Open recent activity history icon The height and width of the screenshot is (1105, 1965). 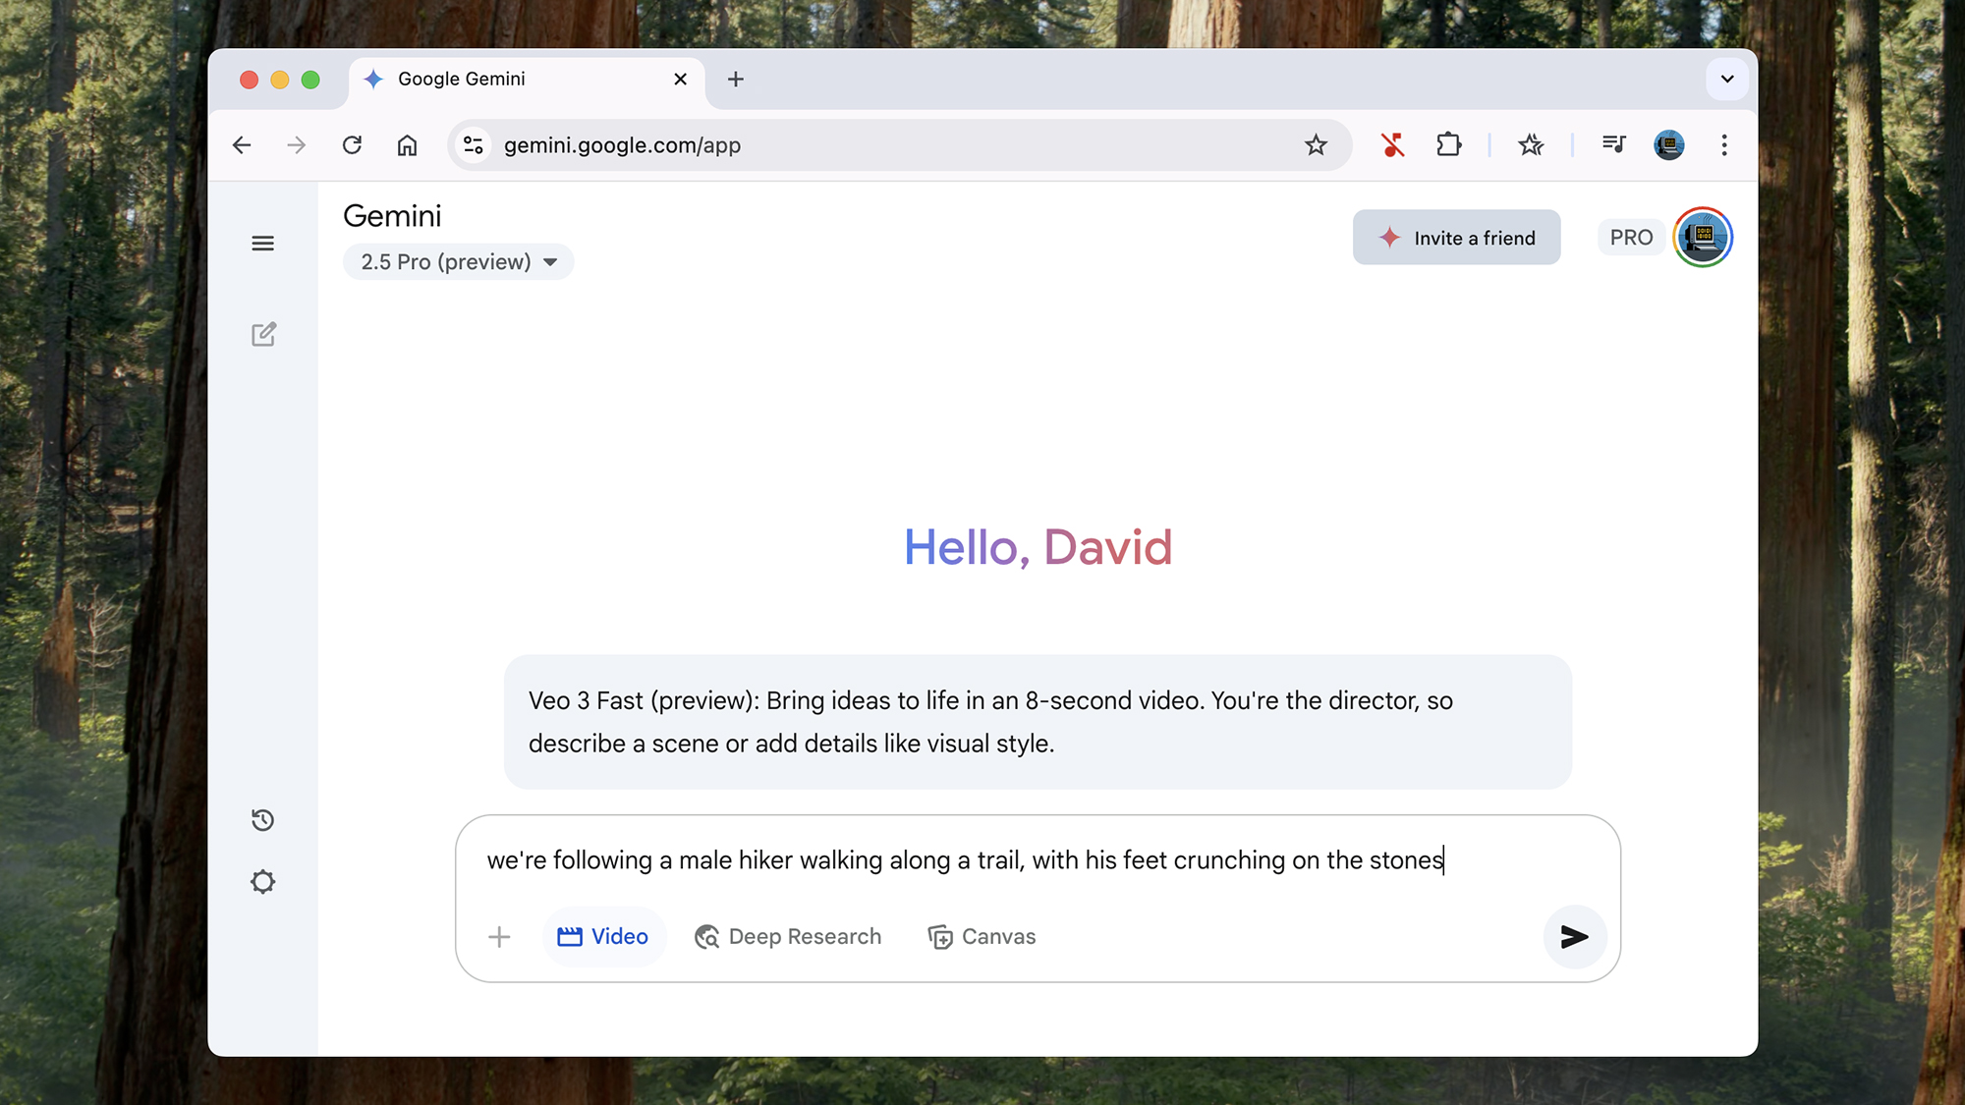click(x=262, y=820)
